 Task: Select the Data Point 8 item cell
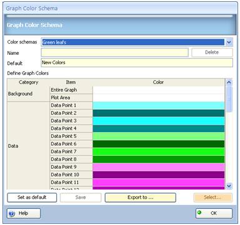71,159
